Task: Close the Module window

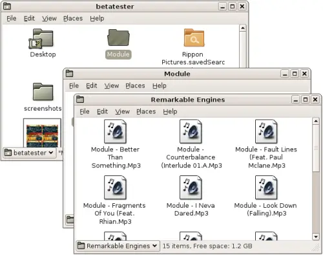Action: click(304, 74)
